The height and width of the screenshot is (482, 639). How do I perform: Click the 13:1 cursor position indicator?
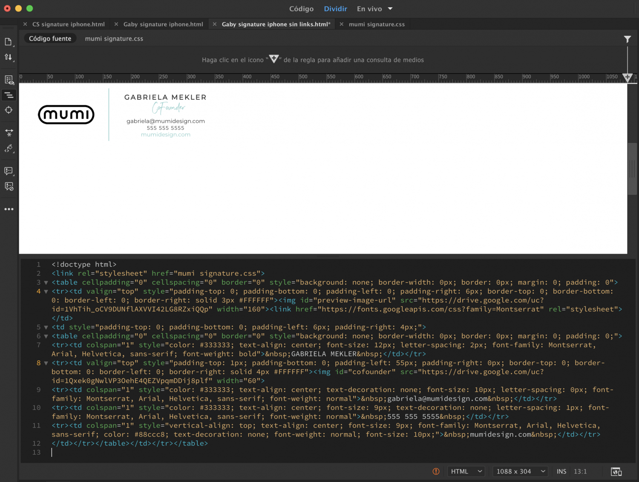580,471
